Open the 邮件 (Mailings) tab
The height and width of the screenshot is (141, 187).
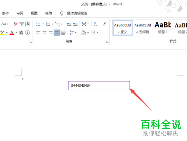(6, 13)
